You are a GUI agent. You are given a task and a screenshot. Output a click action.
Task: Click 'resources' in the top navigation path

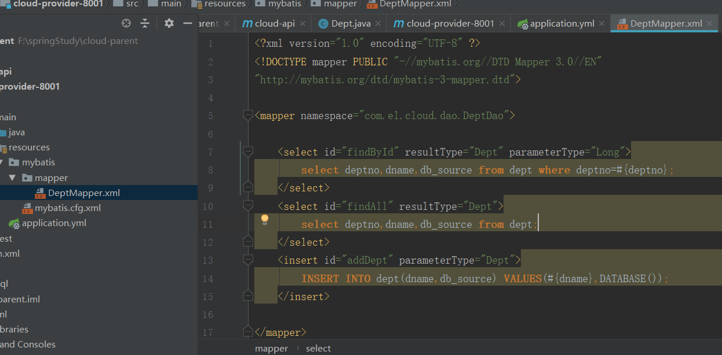224,4
